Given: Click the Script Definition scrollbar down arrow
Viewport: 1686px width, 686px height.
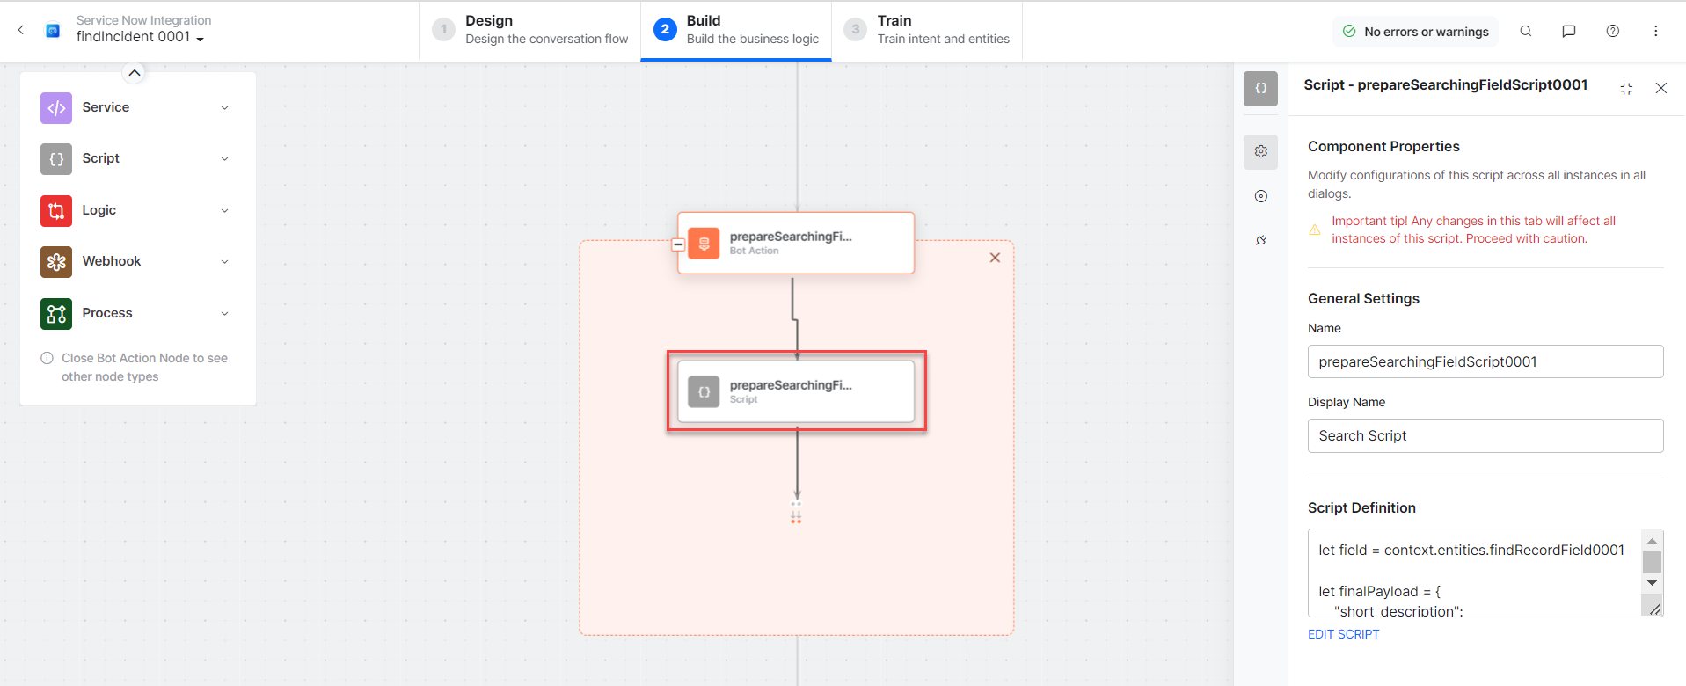Looking at the screenshot, I should click(x=1652, y=583).
